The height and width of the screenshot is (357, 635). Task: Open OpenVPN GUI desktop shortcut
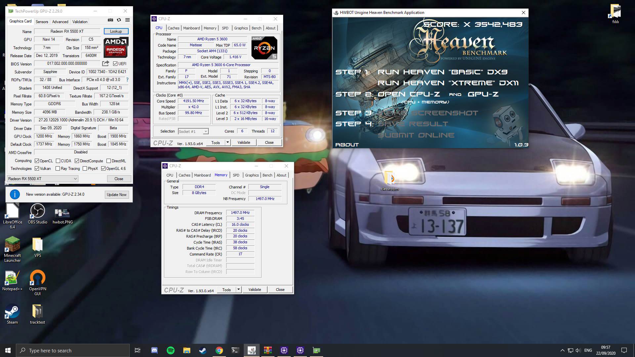37,283
